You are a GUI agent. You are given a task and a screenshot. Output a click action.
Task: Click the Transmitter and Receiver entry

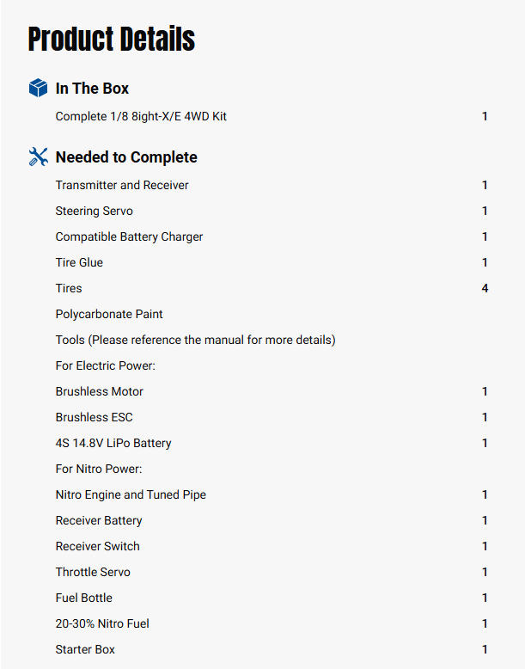tap(122, 185)
